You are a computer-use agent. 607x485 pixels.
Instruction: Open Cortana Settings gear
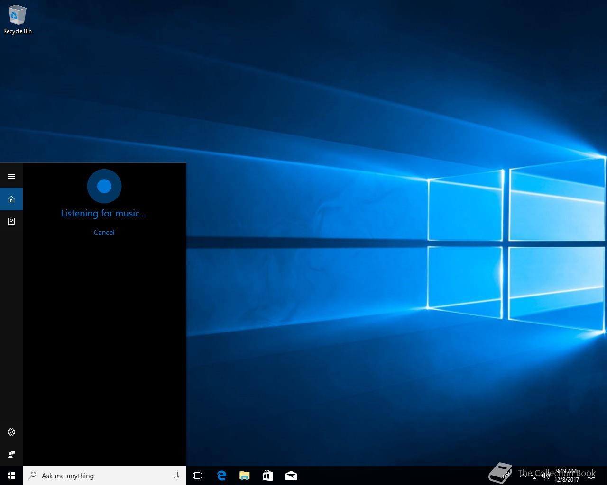(x=11, y=432)
